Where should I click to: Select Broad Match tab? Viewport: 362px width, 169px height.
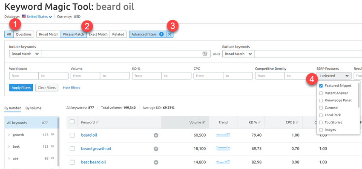coord(49,34)
